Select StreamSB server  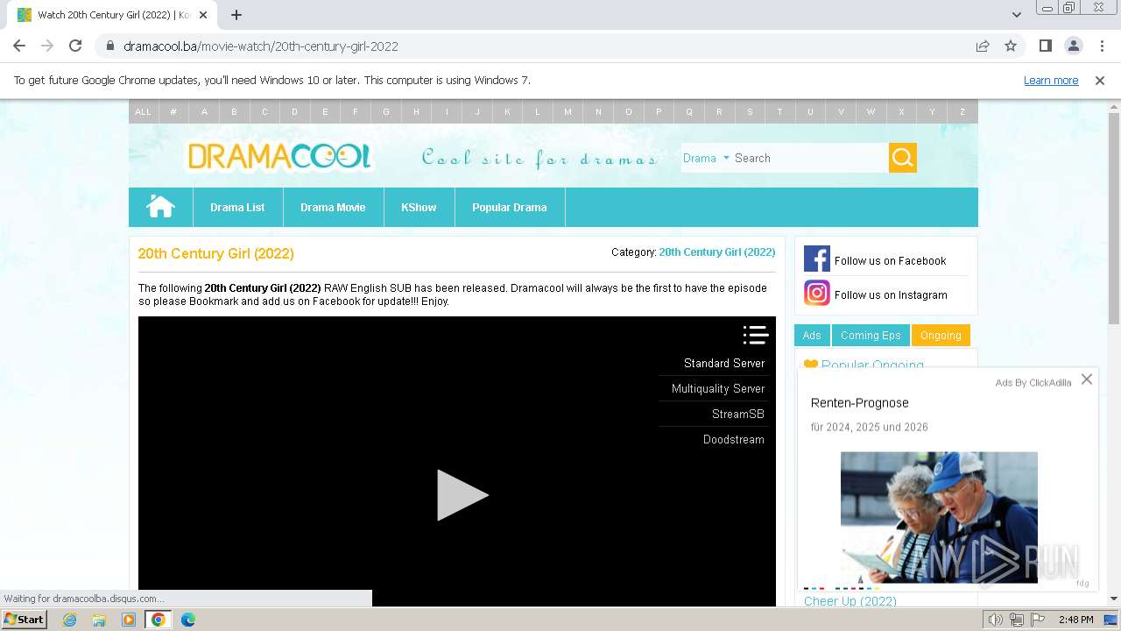pos(737,414)
